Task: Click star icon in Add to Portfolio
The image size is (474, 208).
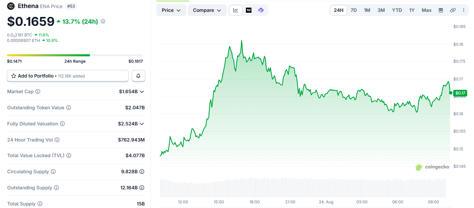Action: (14, 76)
